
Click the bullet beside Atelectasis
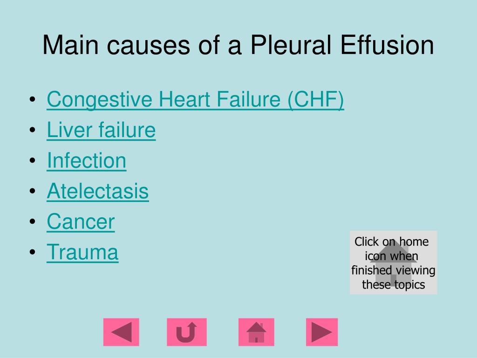pos(33,191)
